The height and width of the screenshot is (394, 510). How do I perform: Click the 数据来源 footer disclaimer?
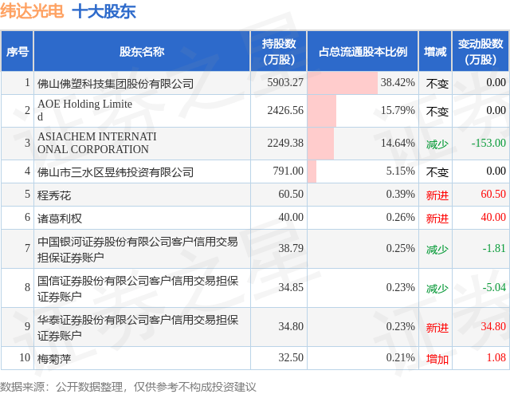127,387
